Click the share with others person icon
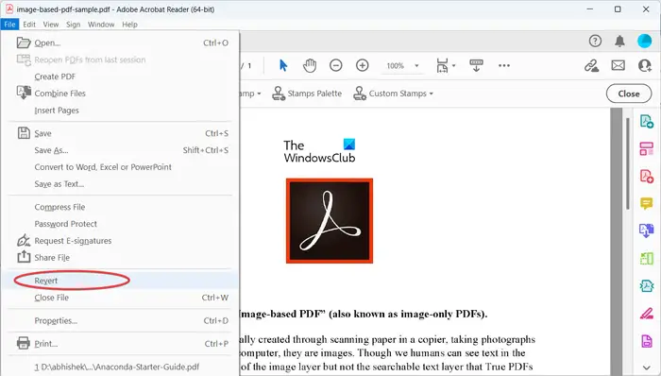The image size is (661, 376). pyautogui.click(x=645, y=65)
